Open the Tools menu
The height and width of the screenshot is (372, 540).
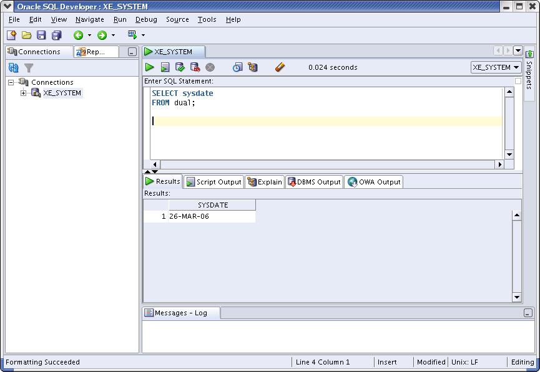tap(207, 19)
